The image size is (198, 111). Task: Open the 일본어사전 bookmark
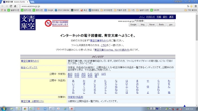pyautogui.click(x=13, y=10)
